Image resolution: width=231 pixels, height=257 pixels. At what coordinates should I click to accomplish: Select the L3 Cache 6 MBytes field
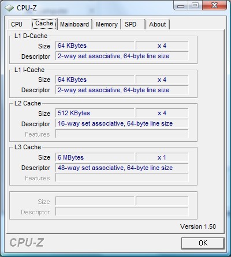coord(95,157)
